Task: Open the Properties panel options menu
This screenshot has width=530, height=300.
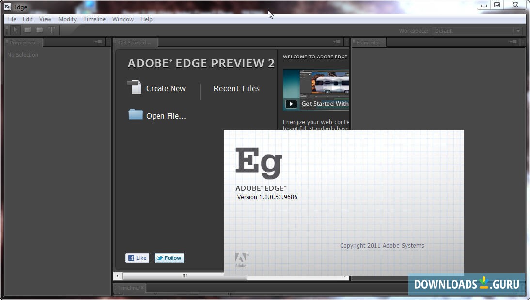Action: [x=98, y=42]
